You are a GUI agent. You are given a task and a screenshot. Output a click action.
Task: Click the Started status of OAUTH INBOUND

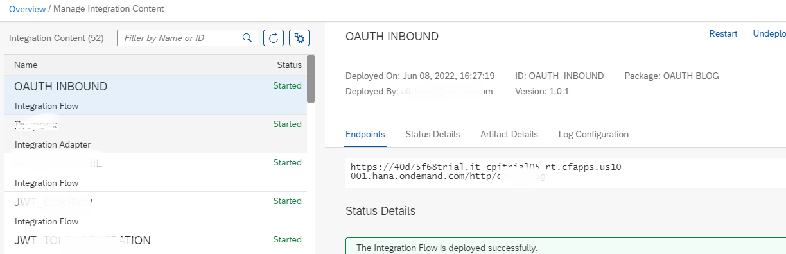coord(287,85)
